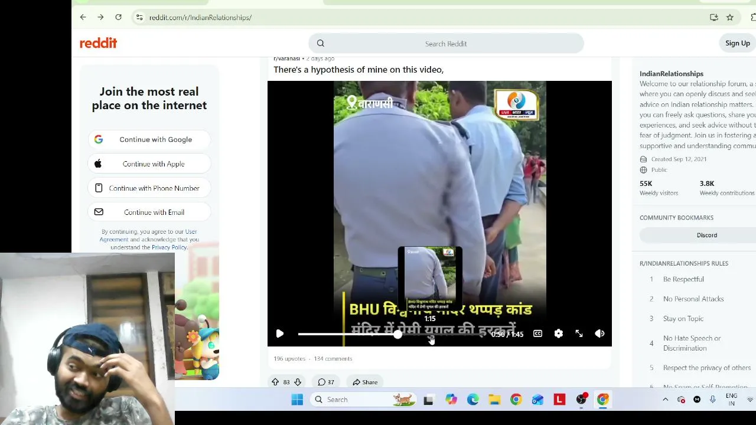The image size is (756, 425).
Task: Open the Windows Start menu
Action: click(x=297, y=400)
